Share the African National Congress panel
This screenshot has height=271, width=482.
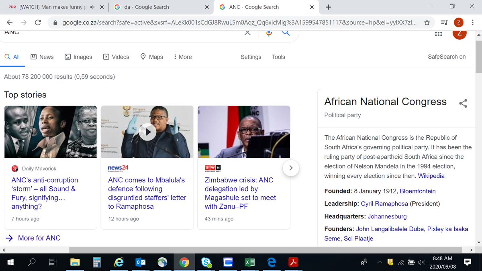[x=463, y=103]
